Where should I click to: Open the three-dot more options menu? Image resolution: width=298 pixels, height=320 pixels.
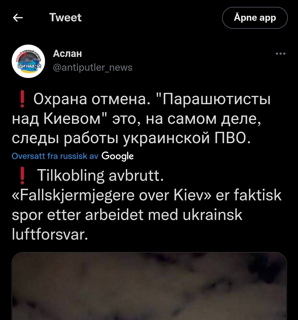[x=280, y=54]
